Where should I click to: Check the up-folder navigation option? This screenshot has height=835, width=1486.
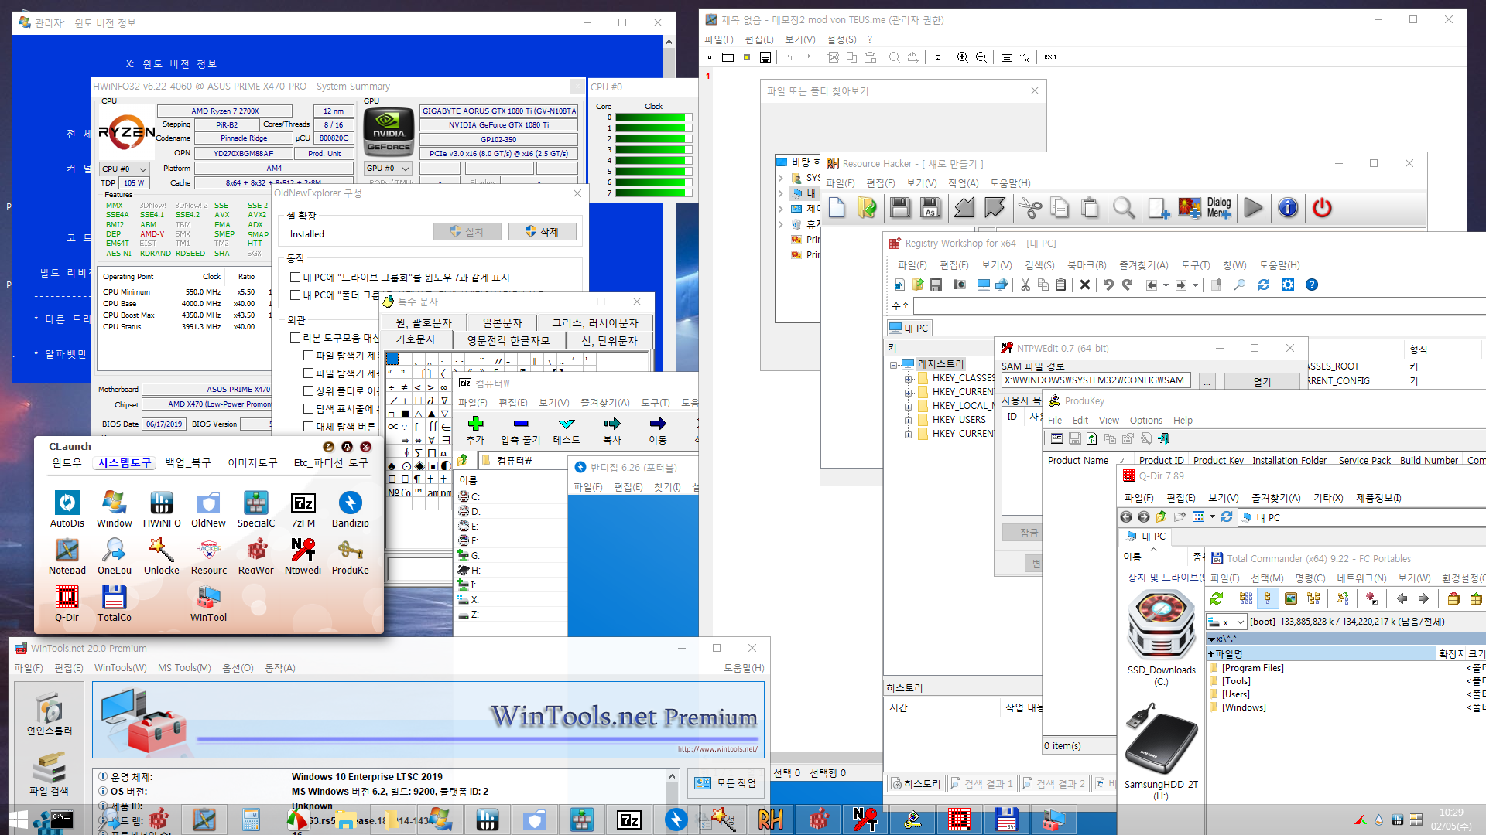308,390
